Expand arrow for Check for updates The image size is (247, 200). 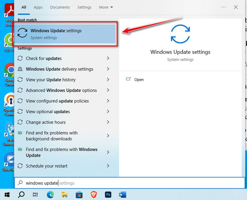coord(108,58)
